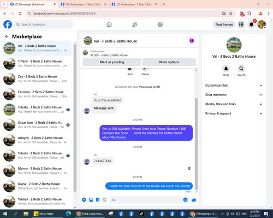Switch to the Messenger Facebook tab
This screenshot has height=218, width=273.
[33, 4]
